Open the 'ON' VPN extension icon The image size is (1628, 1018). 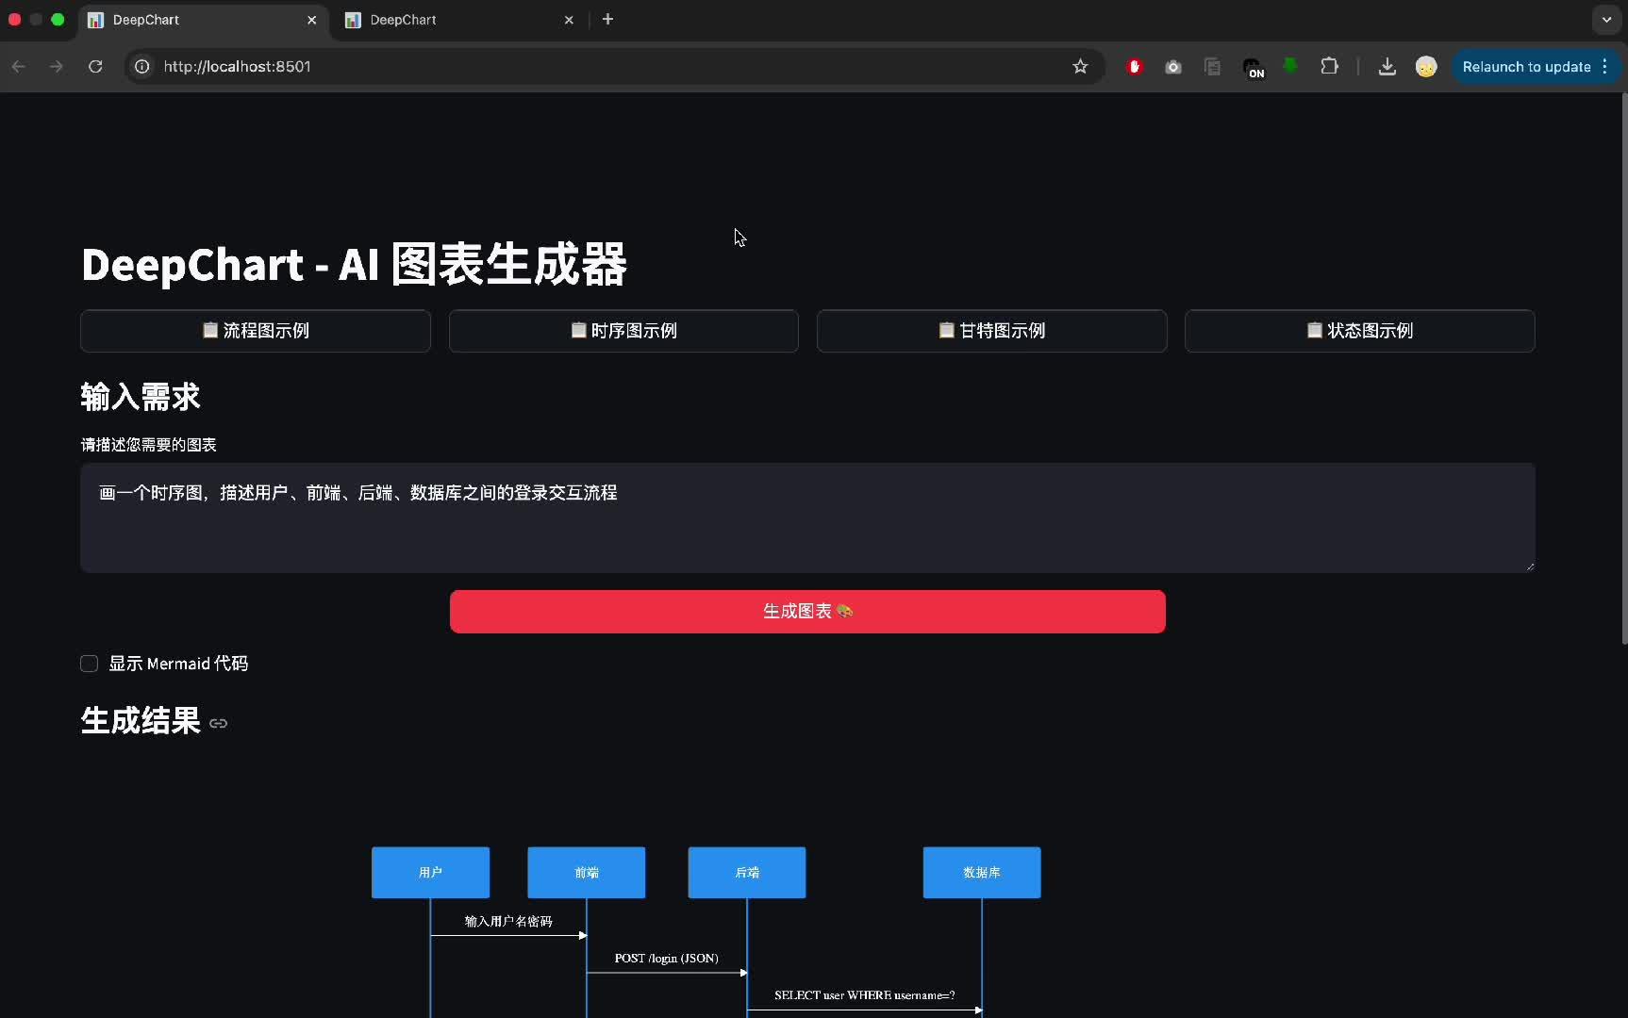coord(1254,69)
